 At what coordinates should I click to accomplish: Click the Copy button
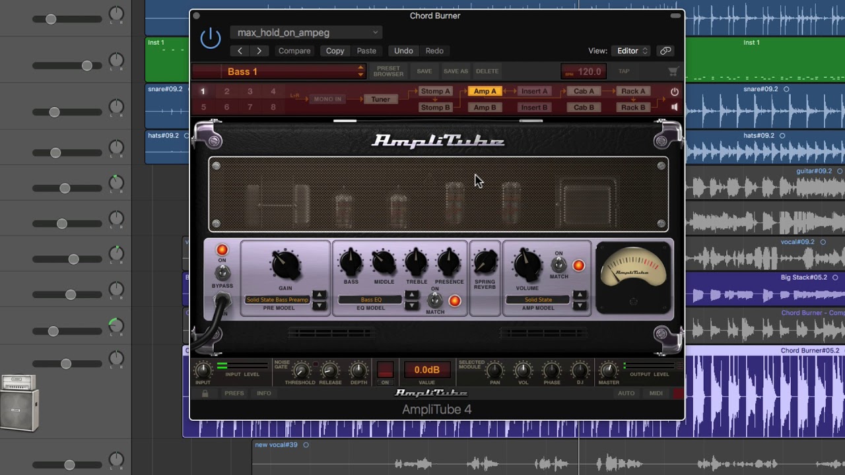335,51
